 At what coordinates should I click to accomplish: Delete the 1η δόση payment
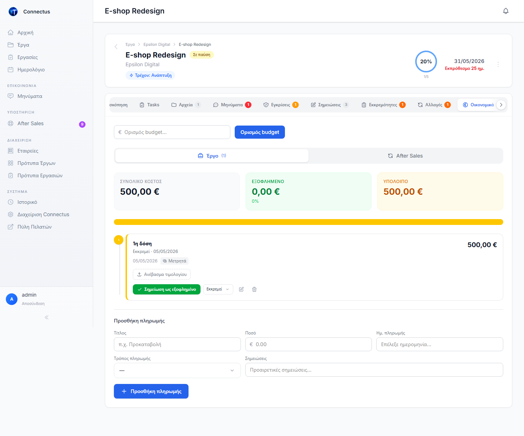coord(254,289)
